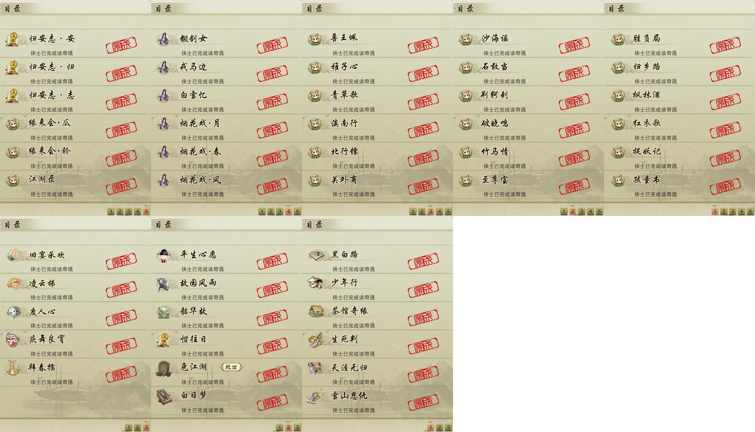Go to page 5 in 兽王佩 panel
The image size is (755, 432).
(x=448, y=211)
